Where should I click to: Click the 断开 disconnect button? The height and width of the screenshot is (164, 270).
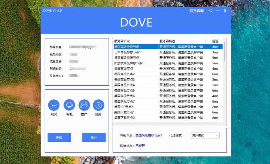click(x=94, y=137)
